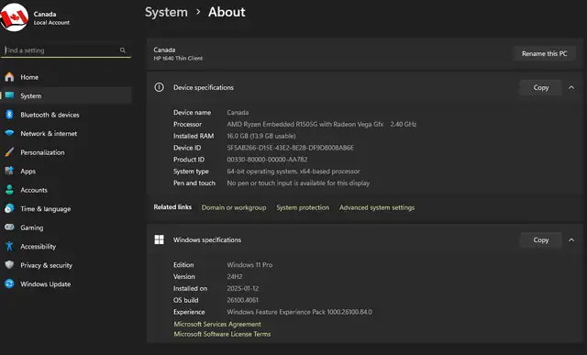Open Time & language globe icon
Screen dimensions: 587x355
click(9, 208)
